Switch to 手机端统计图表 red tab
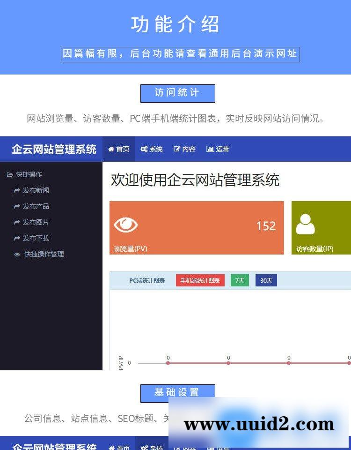Screen dimensions: 351x450 [x=200, y=280]
